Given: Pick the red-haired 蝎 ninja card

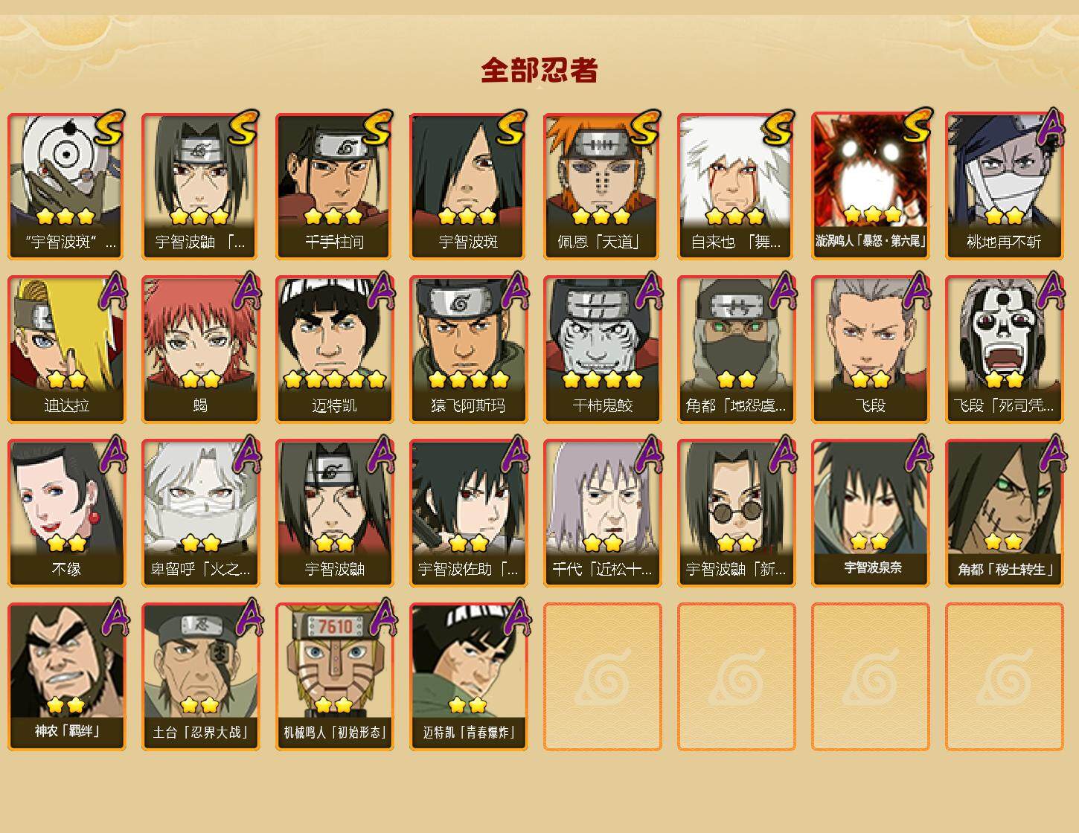Looking at the screenshot, I should (x=201, y=350).
